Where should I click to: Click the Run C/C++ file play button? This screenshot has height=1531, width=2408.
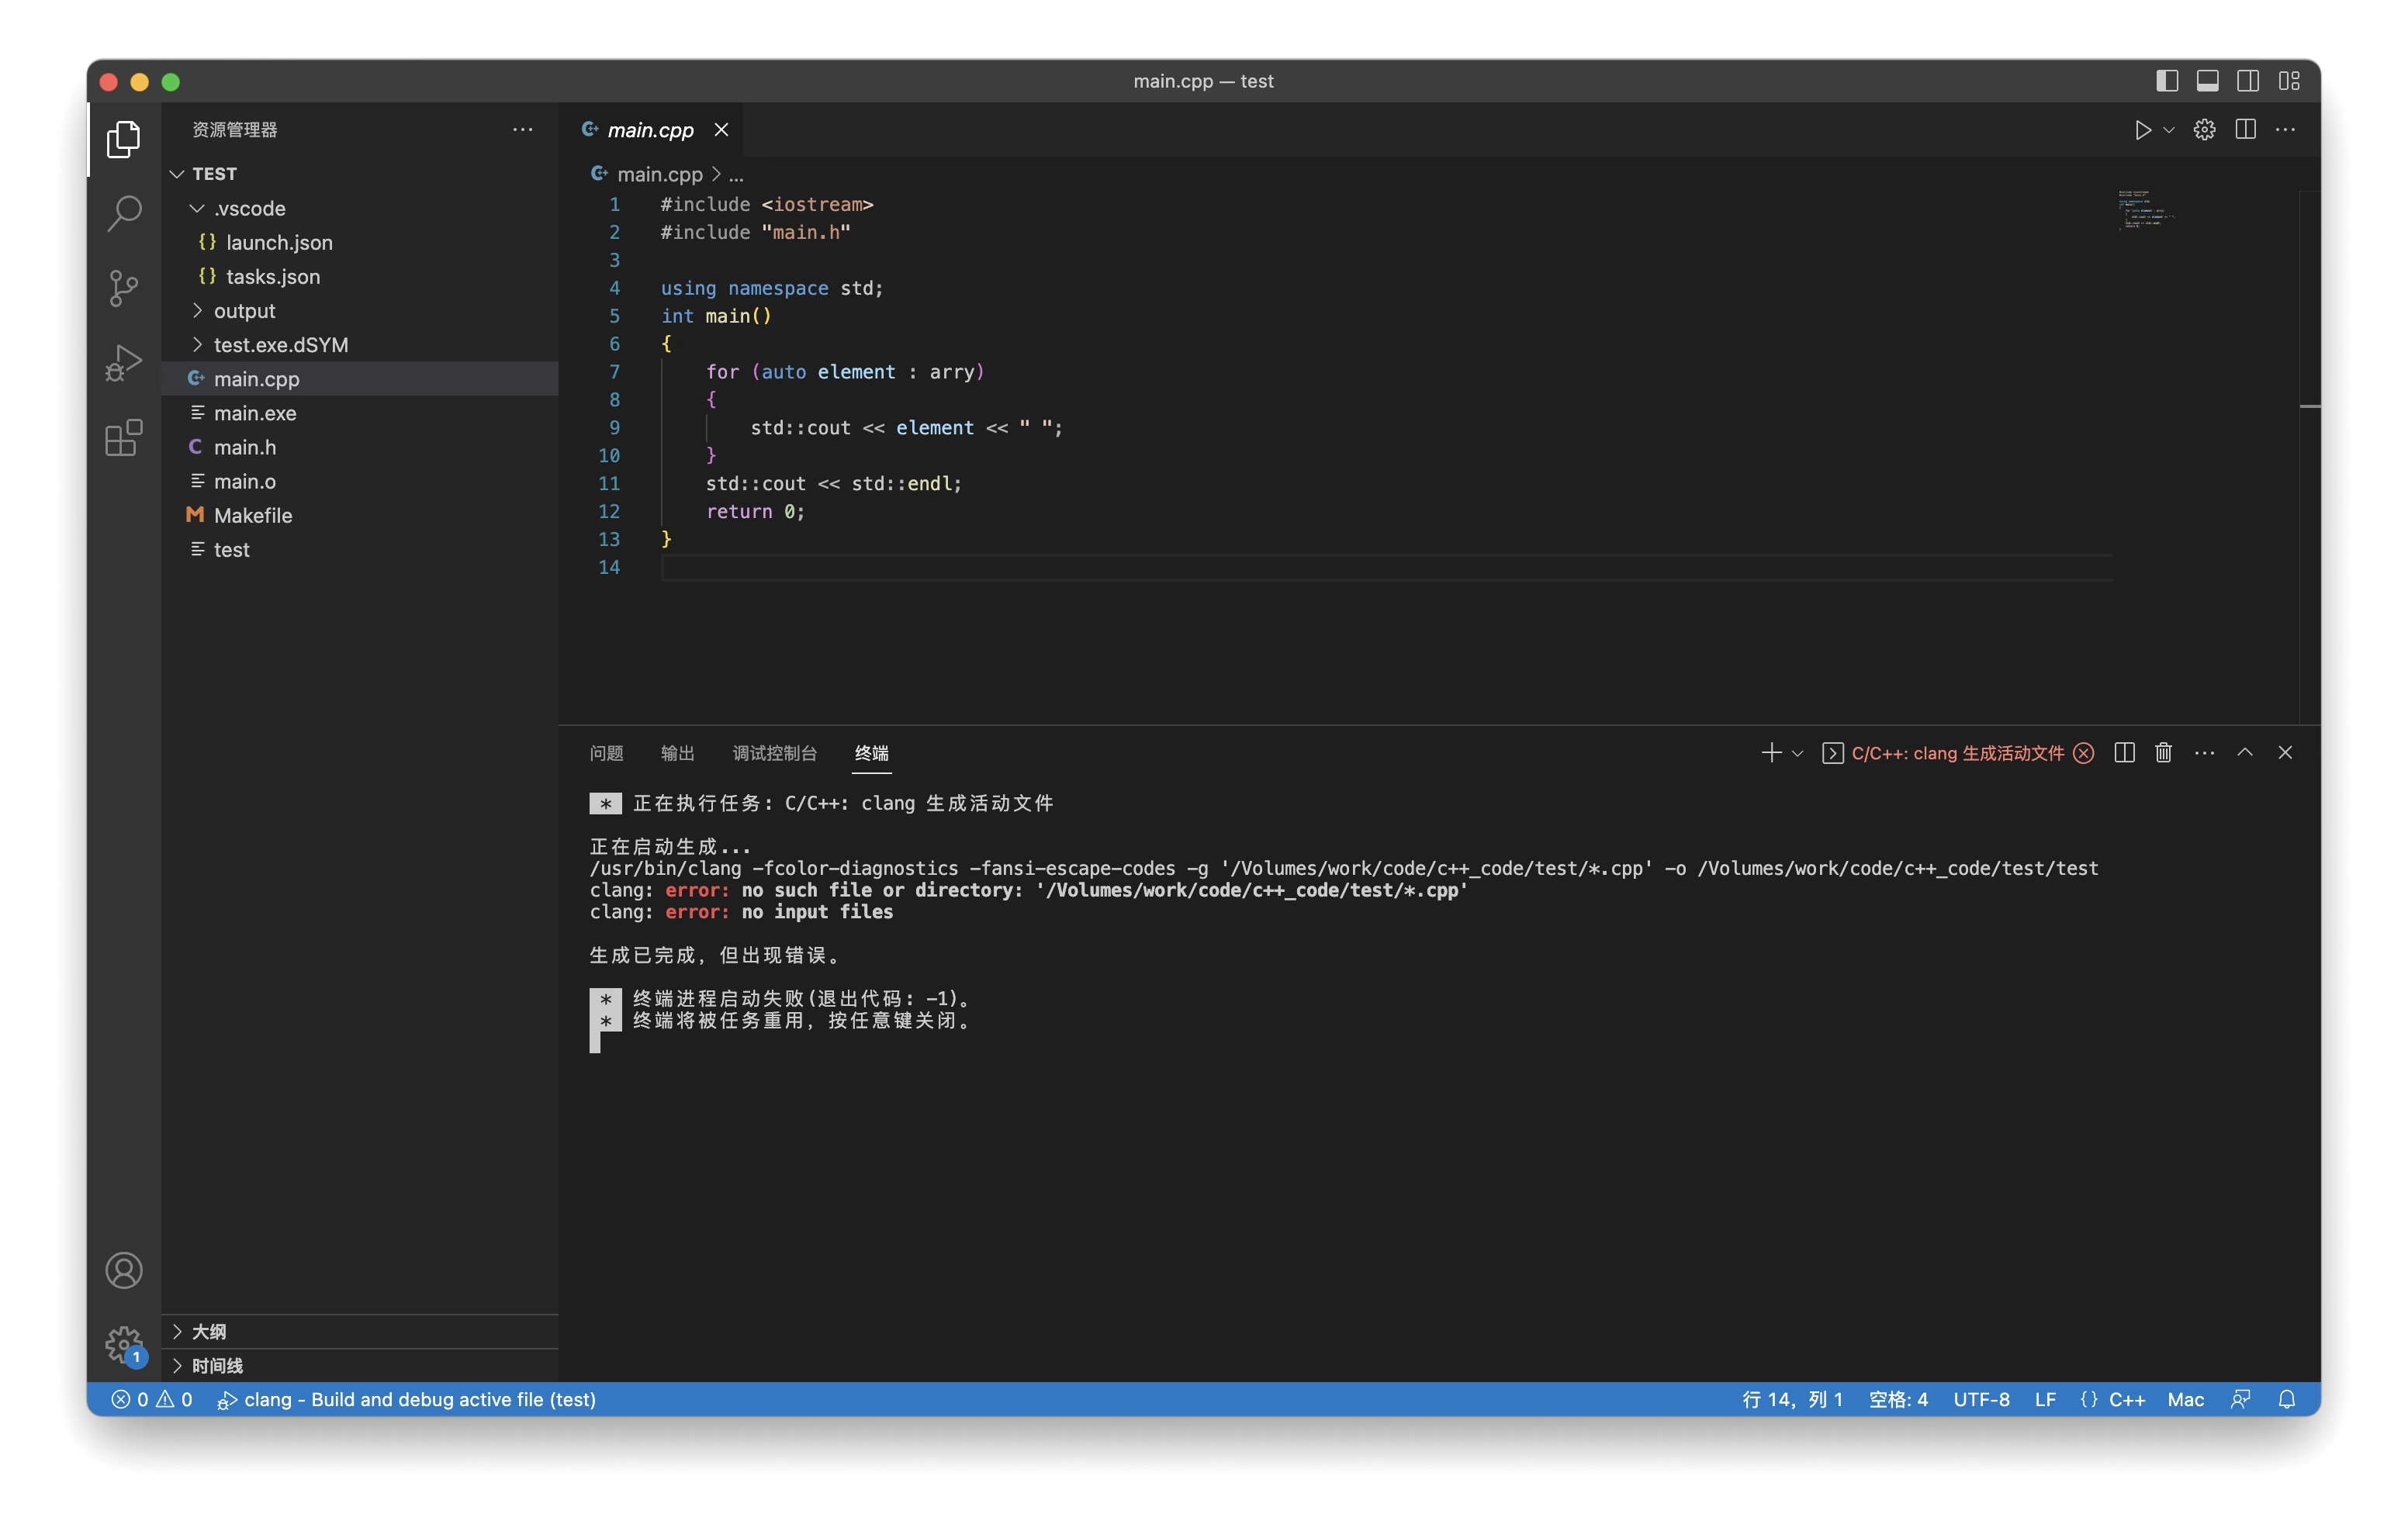(x=2141, y=130)
